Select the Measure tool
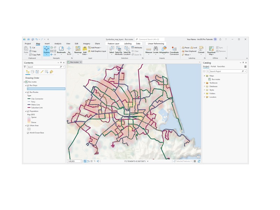Viewport: 280px width, 210px height. [149, 50]
